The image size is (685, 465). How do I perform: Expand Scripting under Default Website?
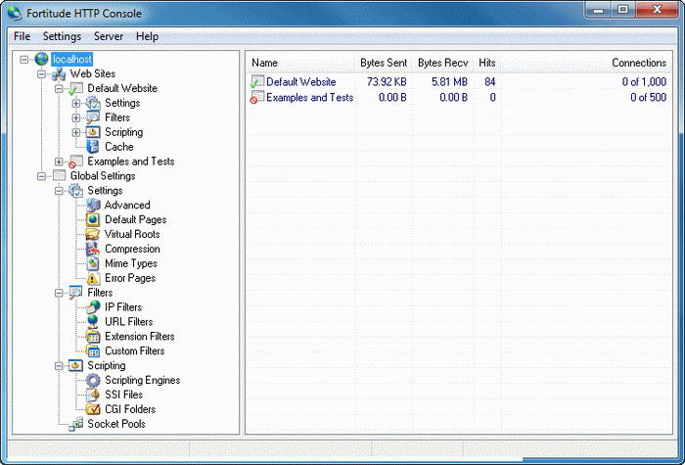pos(76,132)
